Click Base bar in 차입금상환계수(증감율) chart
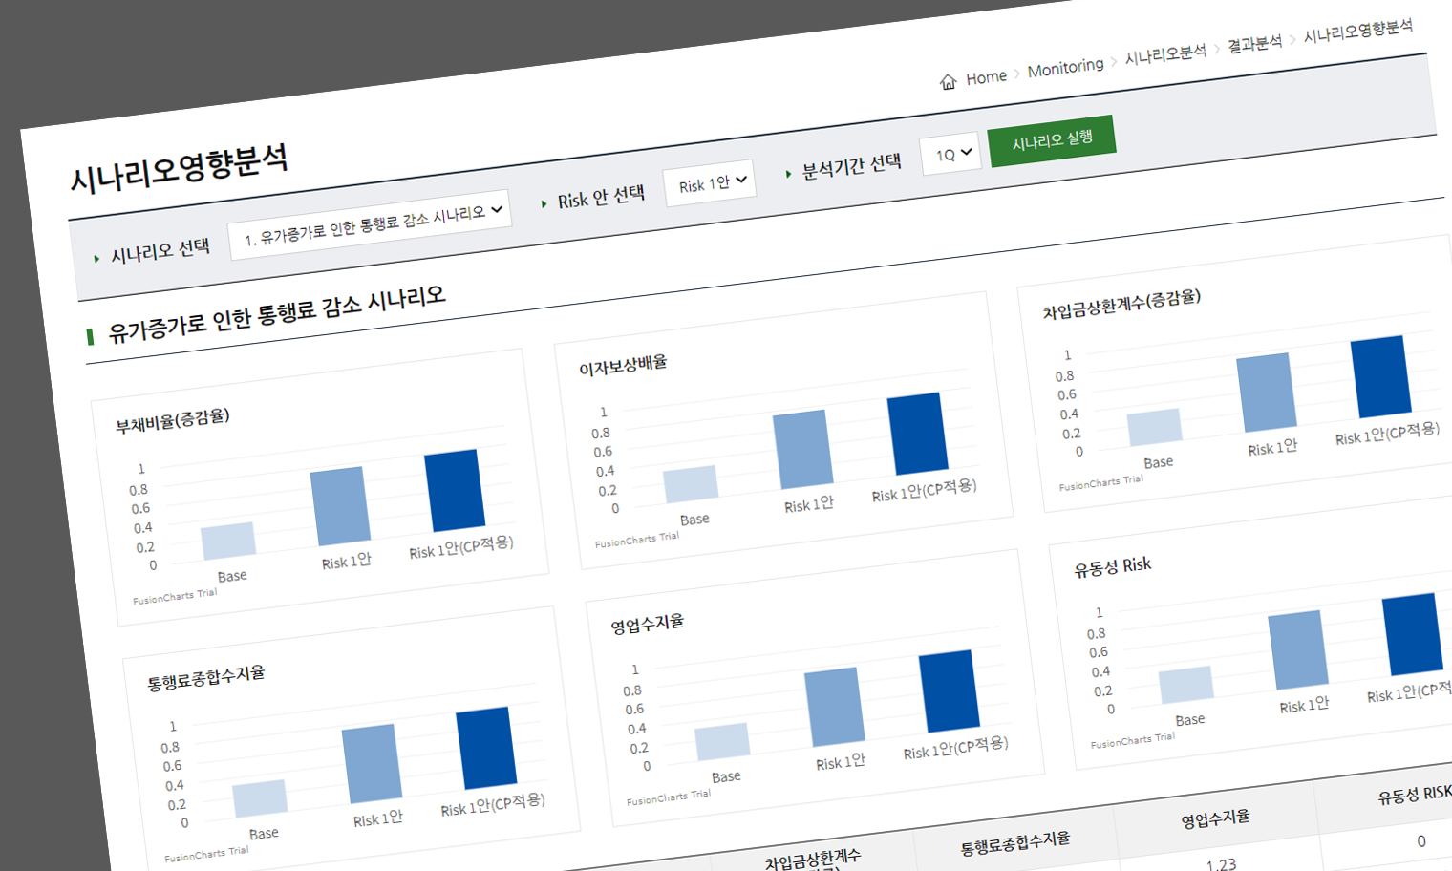 pyautogui.click(x=1154, y=427)
